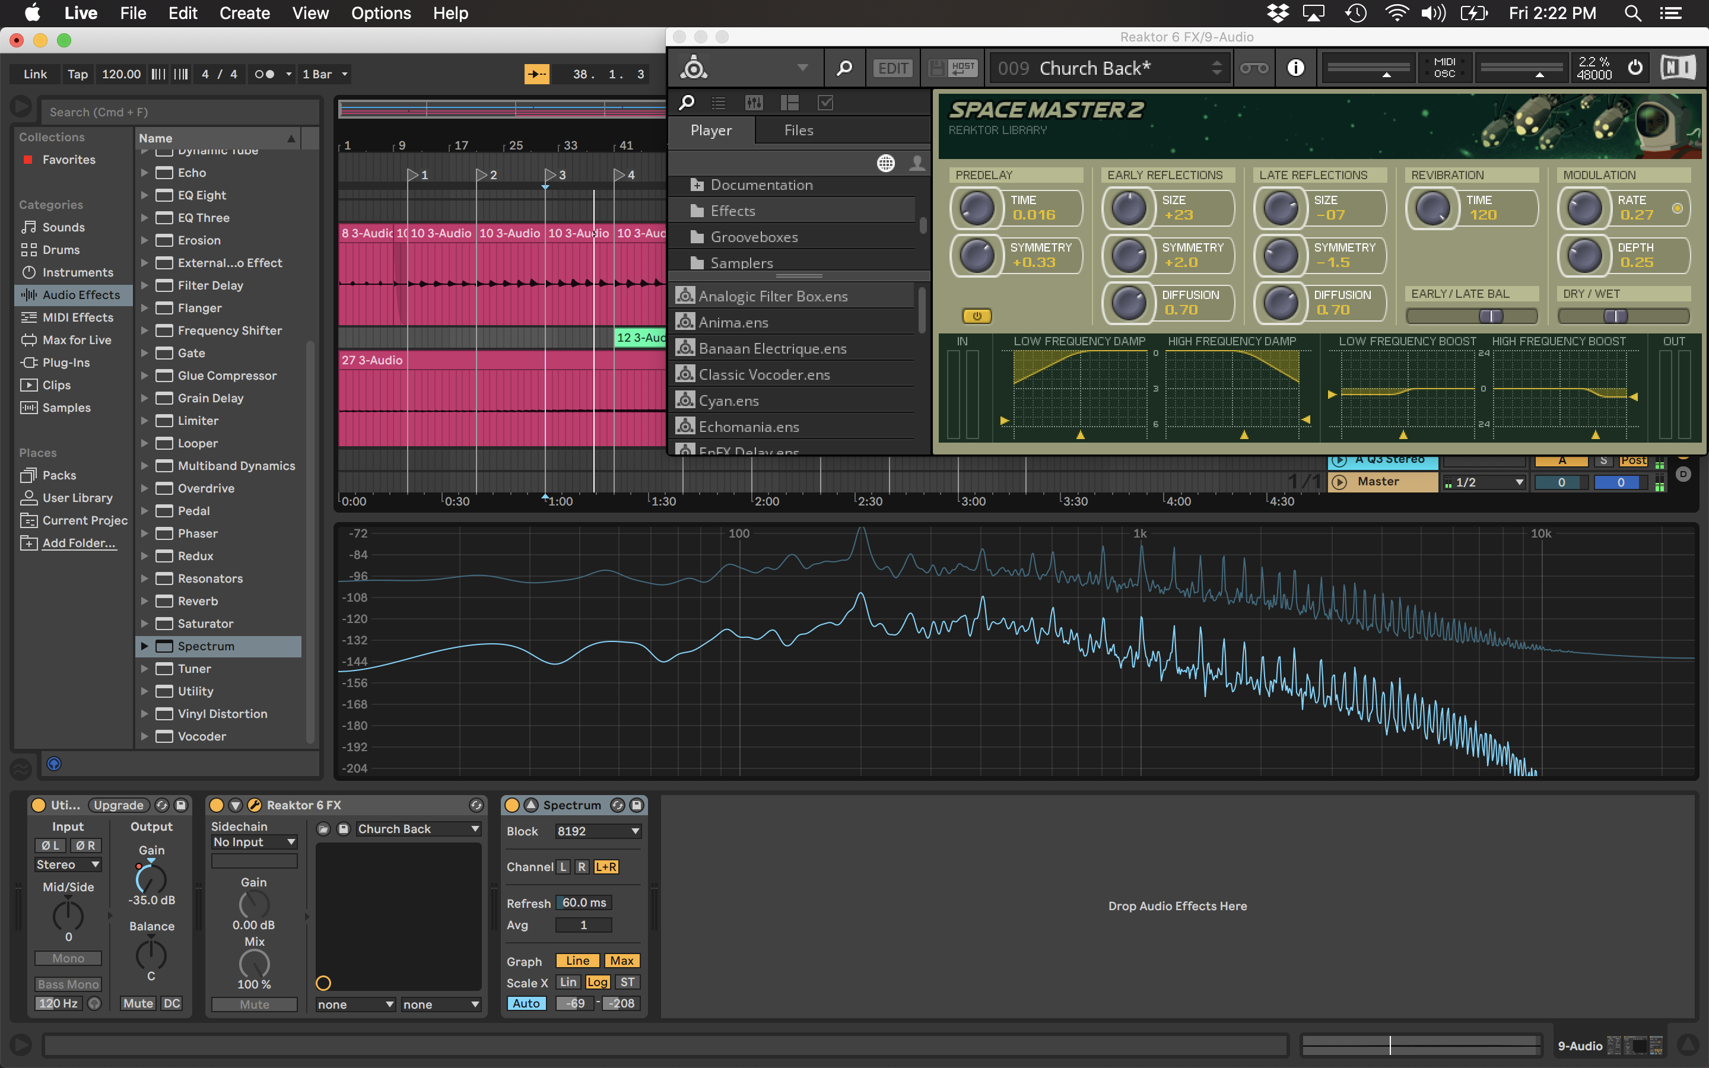This screenshot has height=1068, width=1709.
Task: Open Packs in Places
Action: 59,475
